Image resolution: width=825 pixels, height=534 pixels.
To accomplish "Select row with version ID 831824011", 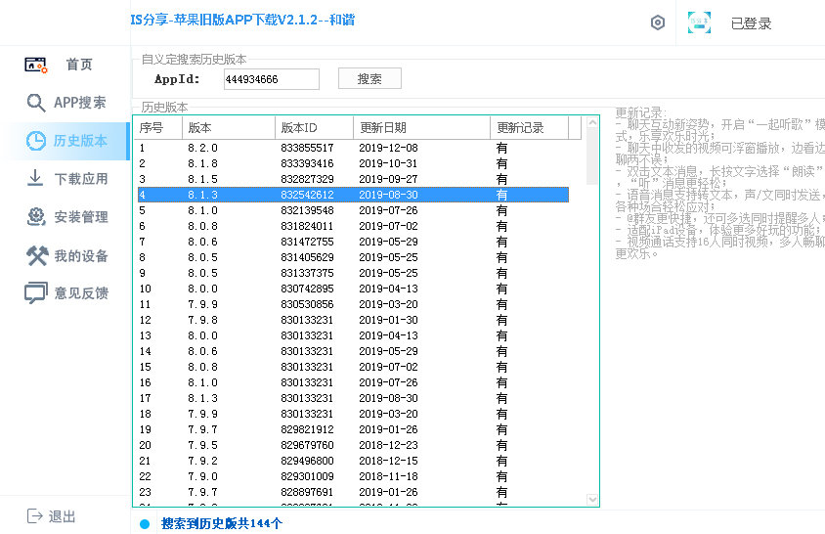I will 352,226.
